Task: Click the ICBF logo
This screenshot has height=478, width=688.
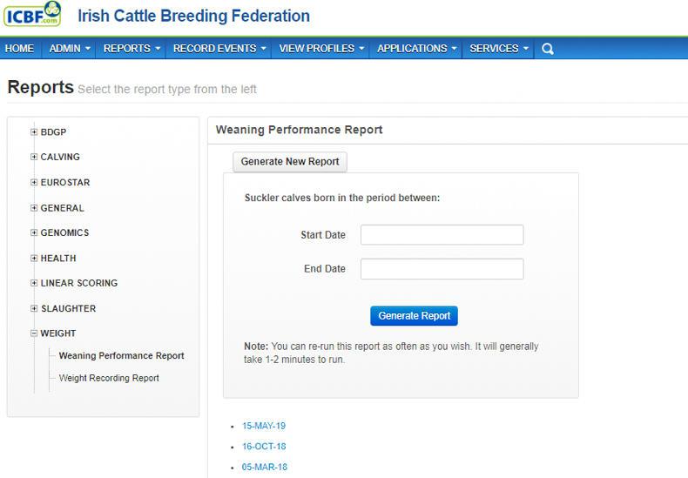Action: click(32, 15)
